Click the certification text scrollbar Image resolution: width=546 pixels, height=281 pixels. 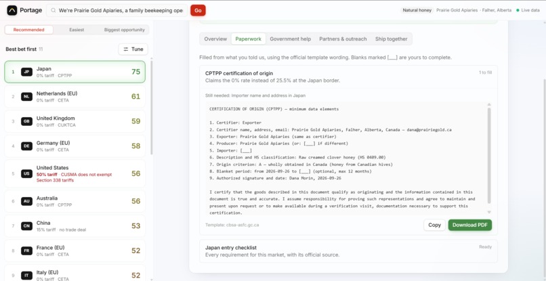tap(489, 155)
